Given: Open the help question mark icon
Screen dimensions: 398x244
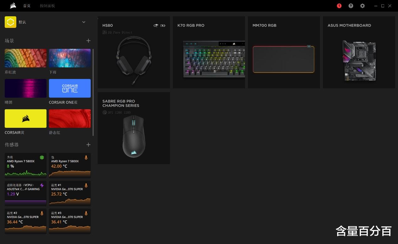Looking at the screenshot, I should tap(351, 6).
